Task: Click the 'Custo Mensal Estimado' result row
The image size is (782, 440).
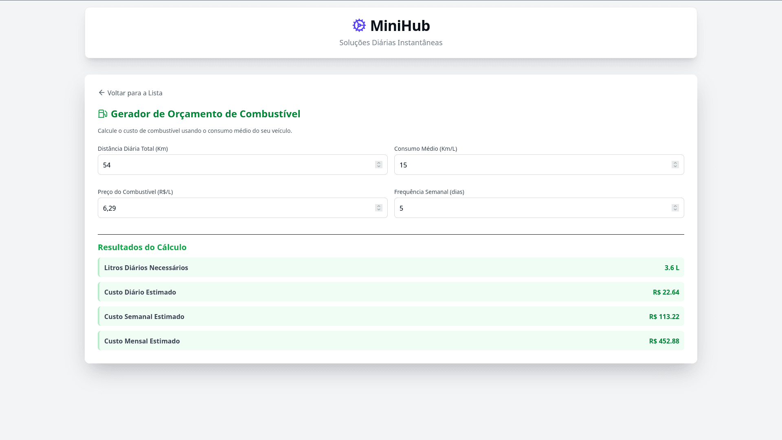Action: click(391, 341)
